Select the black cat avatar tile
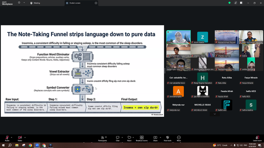 coord(203,91)
